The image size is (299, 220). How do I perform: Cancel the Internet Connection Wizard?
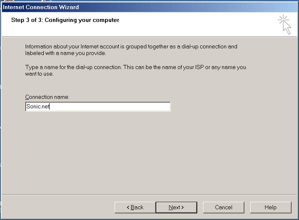[x=223, y=207]
